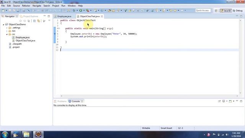Image resolution: width=245 pixels, height=138 pixels.
Task: Open the File menu
Action: 3,6
